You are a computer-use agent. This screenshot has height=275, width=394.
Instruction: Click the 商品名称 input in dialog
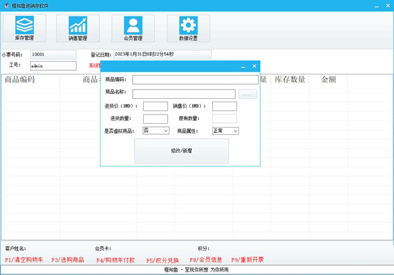(x=184, y=94)
